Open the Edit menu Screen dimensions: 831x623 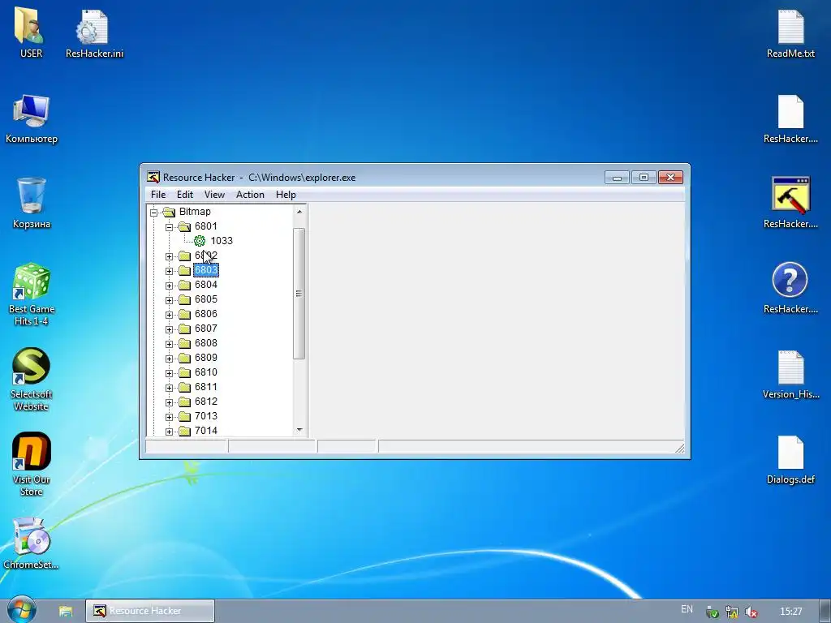tap(184, 195)
